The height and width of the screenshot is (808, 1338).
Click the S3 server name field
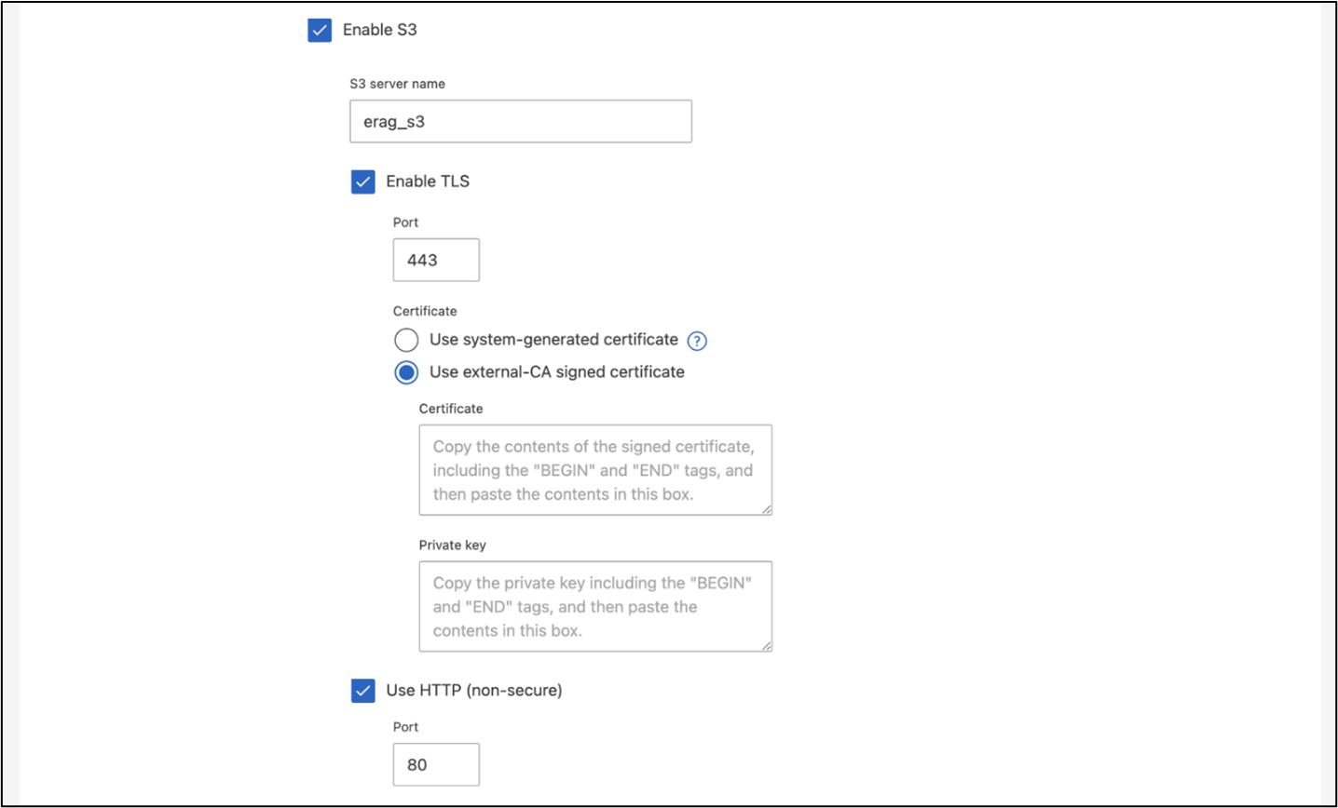(x=520, y=122)
